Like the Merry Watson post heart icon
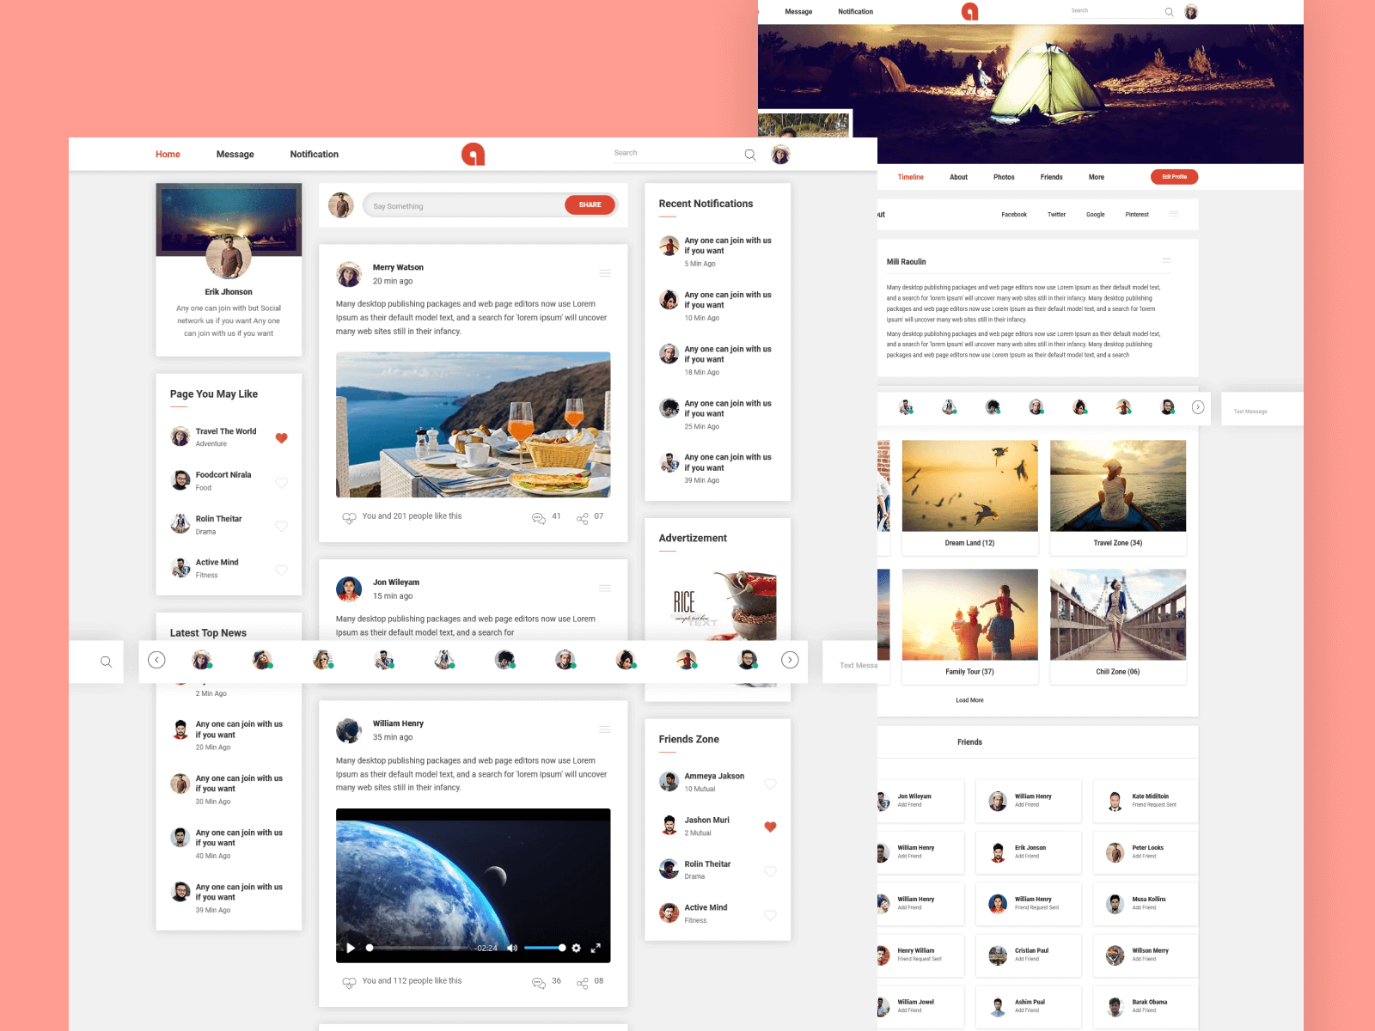The image size is (1375, 1031). [x=349, y=518]
